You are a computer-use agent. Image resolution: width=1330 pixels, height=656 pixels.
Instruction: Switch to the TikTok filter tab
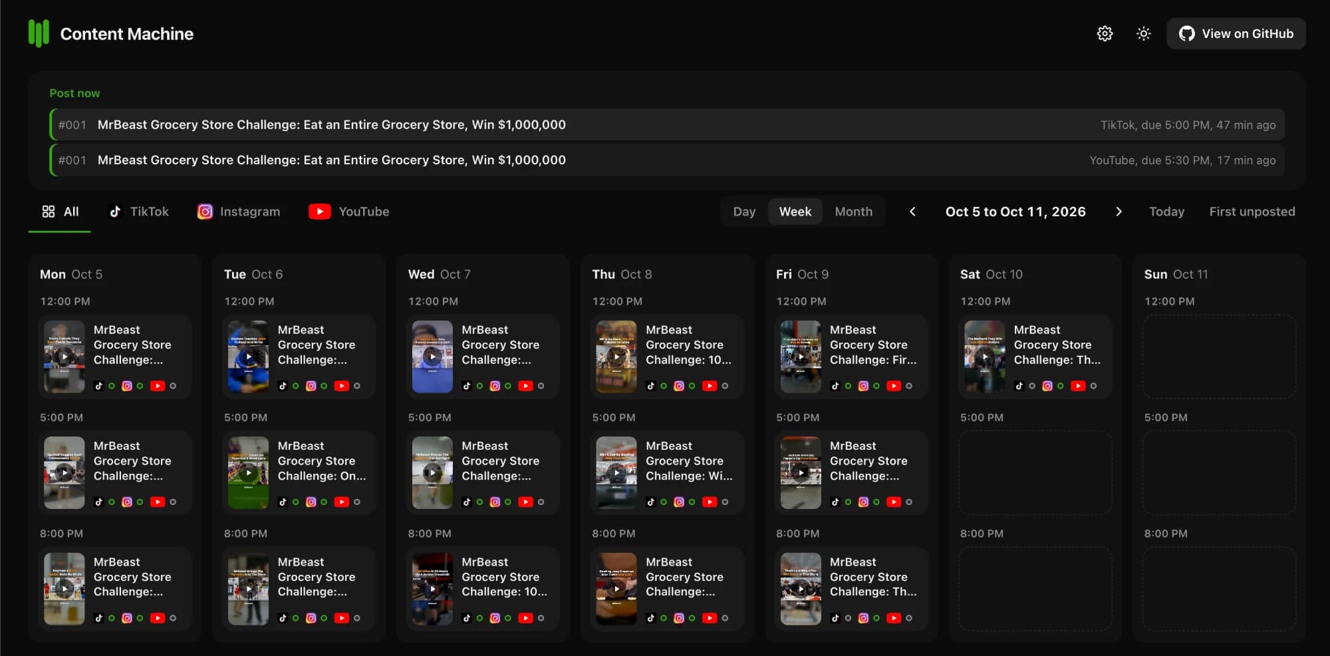pos(139,212)
